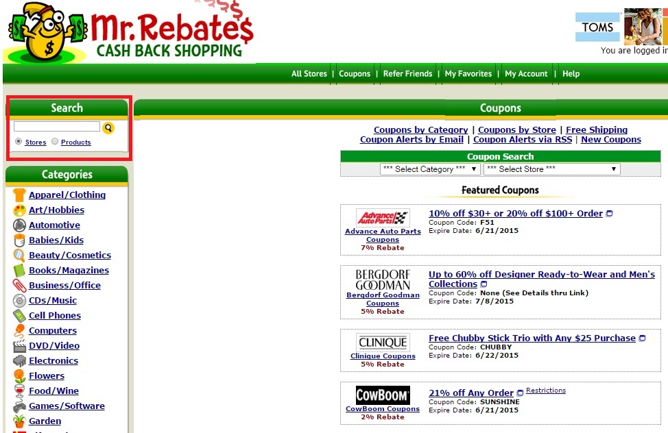Open Up to 60% off Designer coupon link
The width and height of the screenshot is (668, 433).
pyautogui.click(x=542, y=280)
